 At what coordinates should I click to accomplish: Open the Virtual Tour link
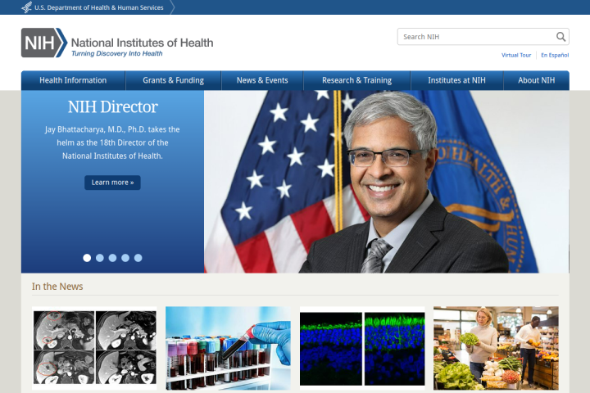pyautogui.click(x=516, y=55)
